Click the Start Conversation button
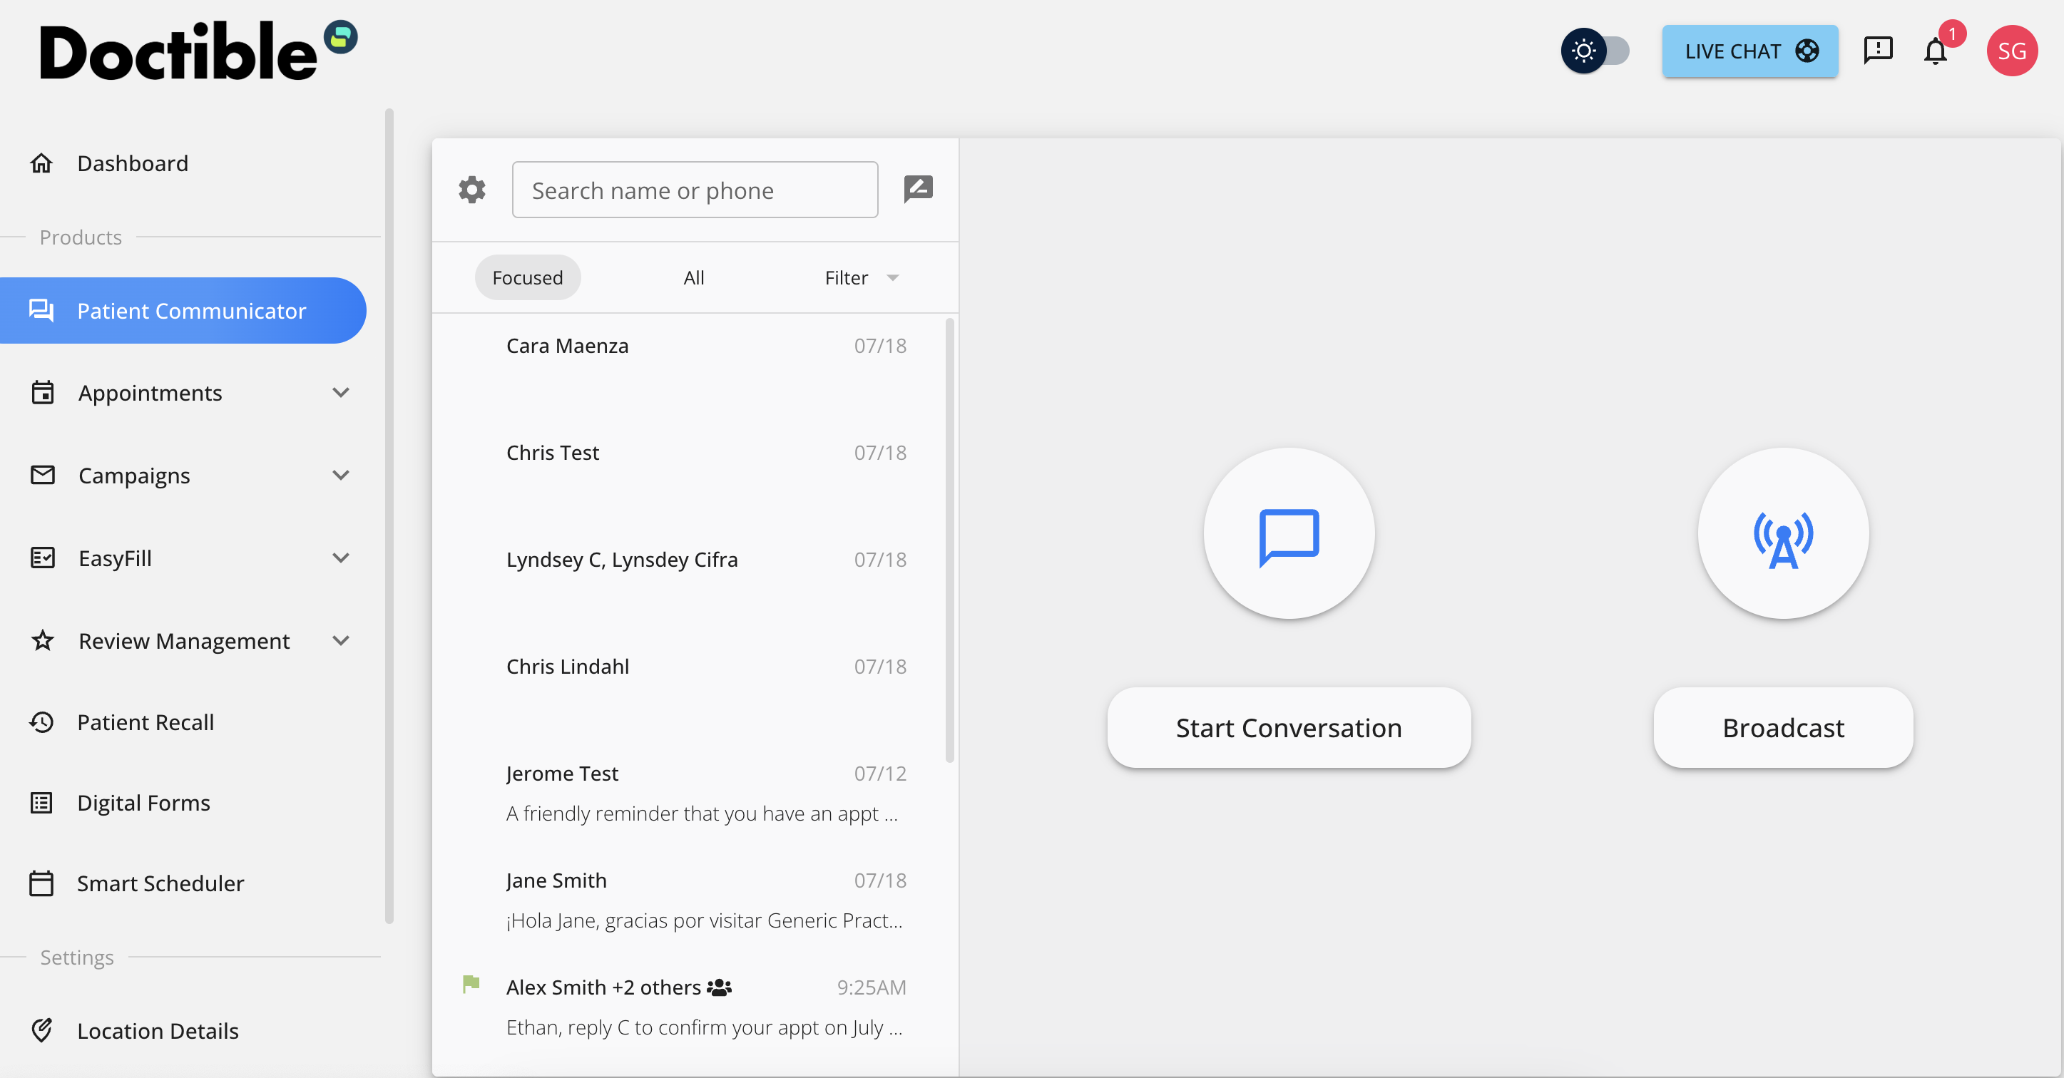 [x=1287, y=727]
